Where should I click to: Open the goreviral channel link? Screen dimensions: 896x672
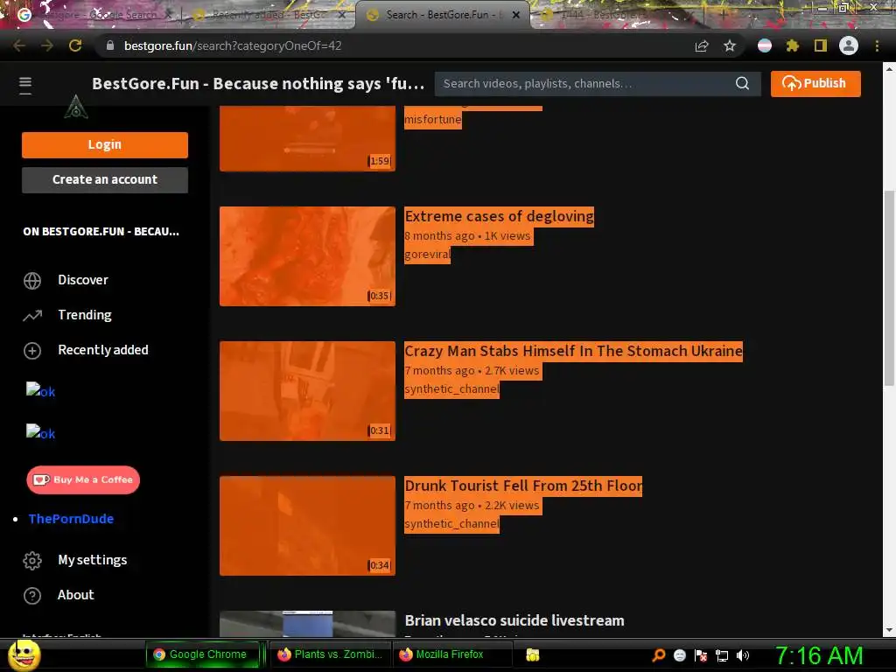point(427,255)
